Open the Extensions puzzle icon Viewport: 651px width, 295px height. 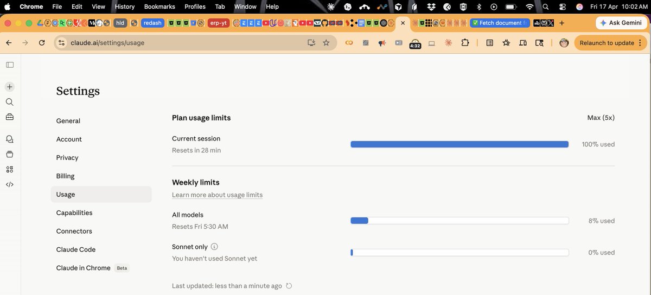click(465, 43)
